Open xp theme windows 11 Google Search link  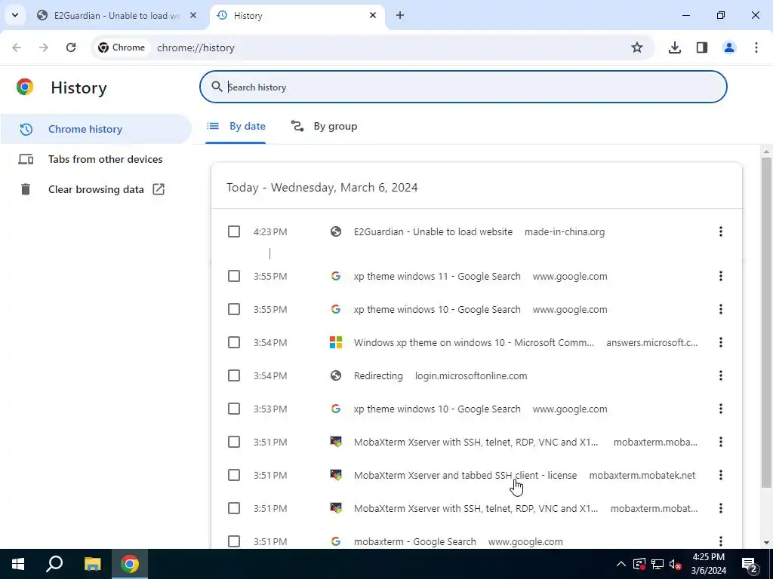coord(437,276)
